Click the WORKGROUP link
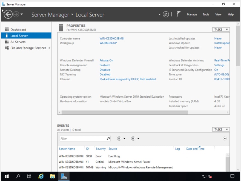The height and width of the screenshot is (181, 241). 108,43
